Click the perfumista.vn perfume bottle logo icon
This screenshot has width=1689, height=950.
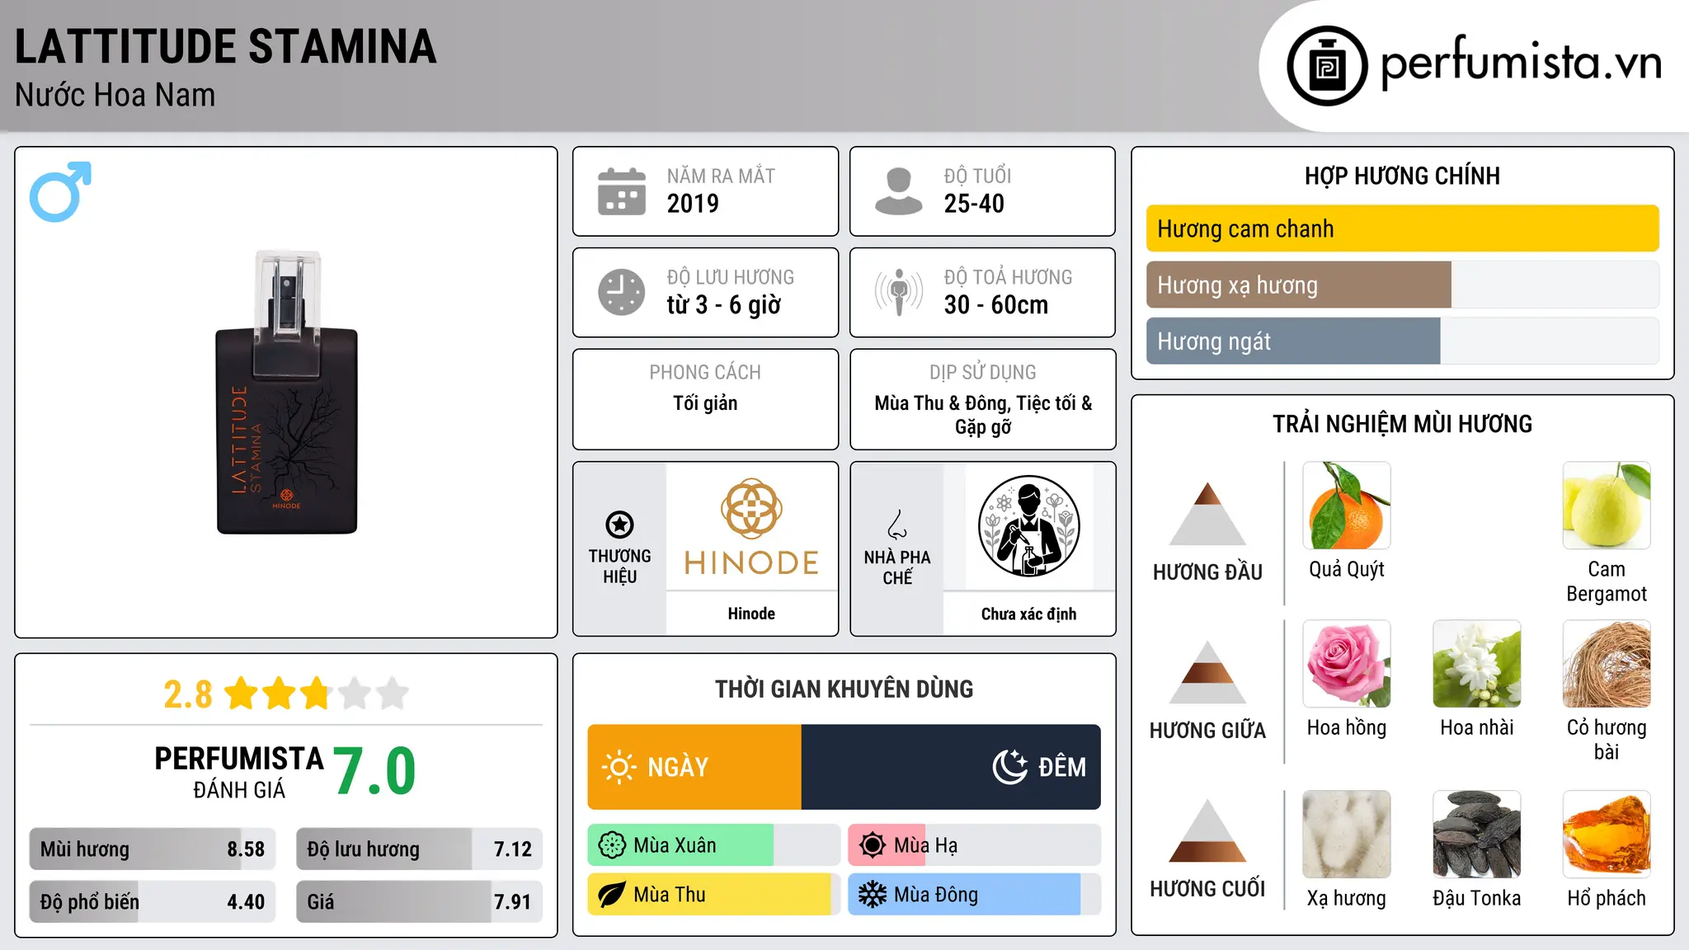[x=1327, y=66]
